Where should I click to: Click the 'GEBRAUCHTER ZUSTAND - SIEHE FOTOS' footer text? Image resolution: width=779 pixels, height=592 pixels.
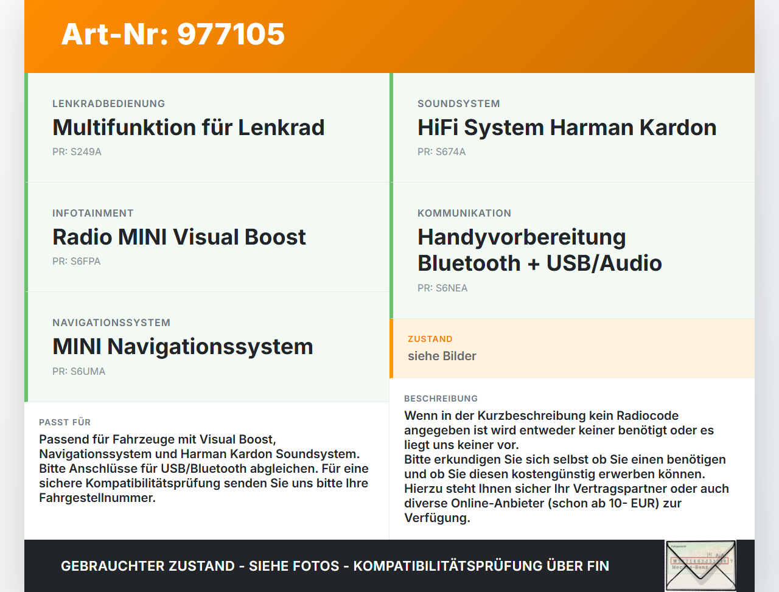tap(335, 566)
